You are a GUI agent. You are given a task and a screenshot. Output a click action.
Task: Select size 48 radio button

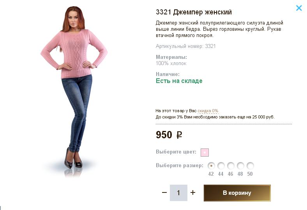[240, 166]
